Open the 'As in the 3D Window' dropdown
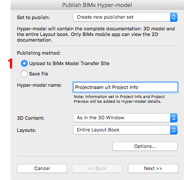184x180 pixels. point(125,118)
